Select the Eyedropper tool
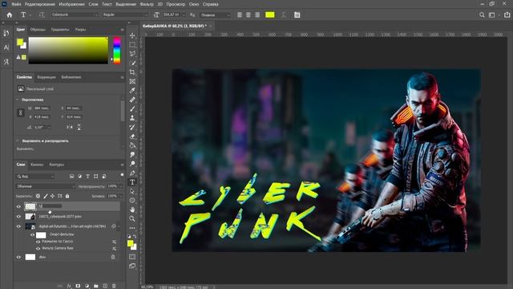Screen dimensions: 513x289 [132, 91]
